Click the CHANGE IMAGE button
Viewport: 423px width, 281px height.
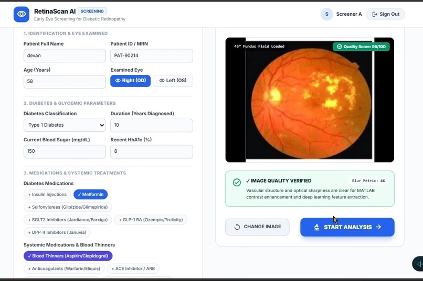pyautogui.click(x=257, y=227)
